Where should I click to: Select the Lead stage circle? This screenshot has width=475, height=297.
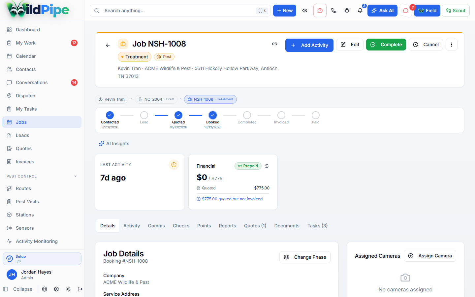[x=144, y=115]
